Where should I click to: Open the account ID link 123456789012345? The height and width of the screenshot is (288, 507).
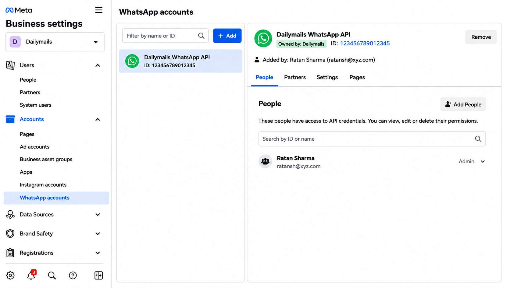tap(365, 43)
